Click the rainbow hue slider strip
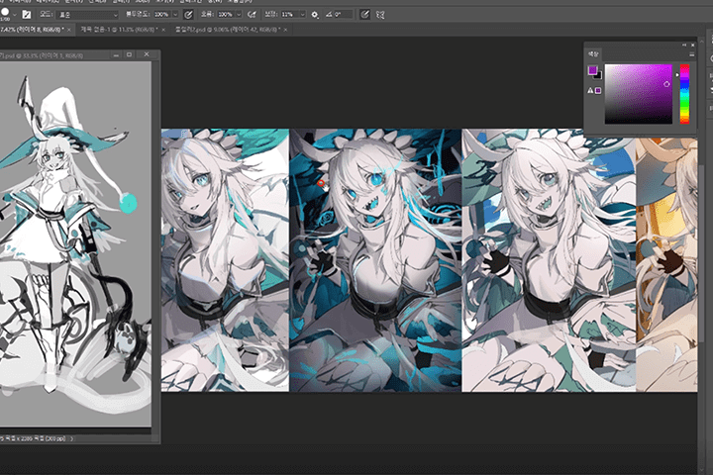This screenshot has height=475, width=713. click(x=684, y=94)
